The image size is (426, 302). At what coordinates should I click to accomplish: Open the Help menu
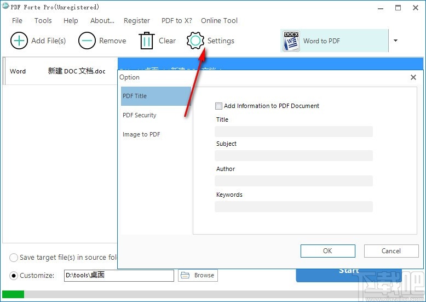[71, 20]
